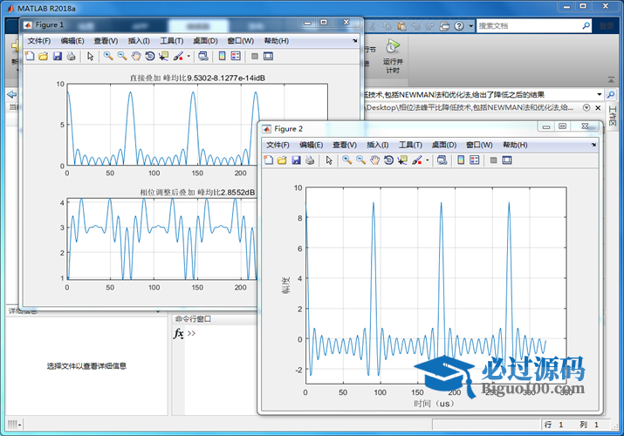Click 运行并计时 button in MATLAB ribbon

click(x=393, y=56)
